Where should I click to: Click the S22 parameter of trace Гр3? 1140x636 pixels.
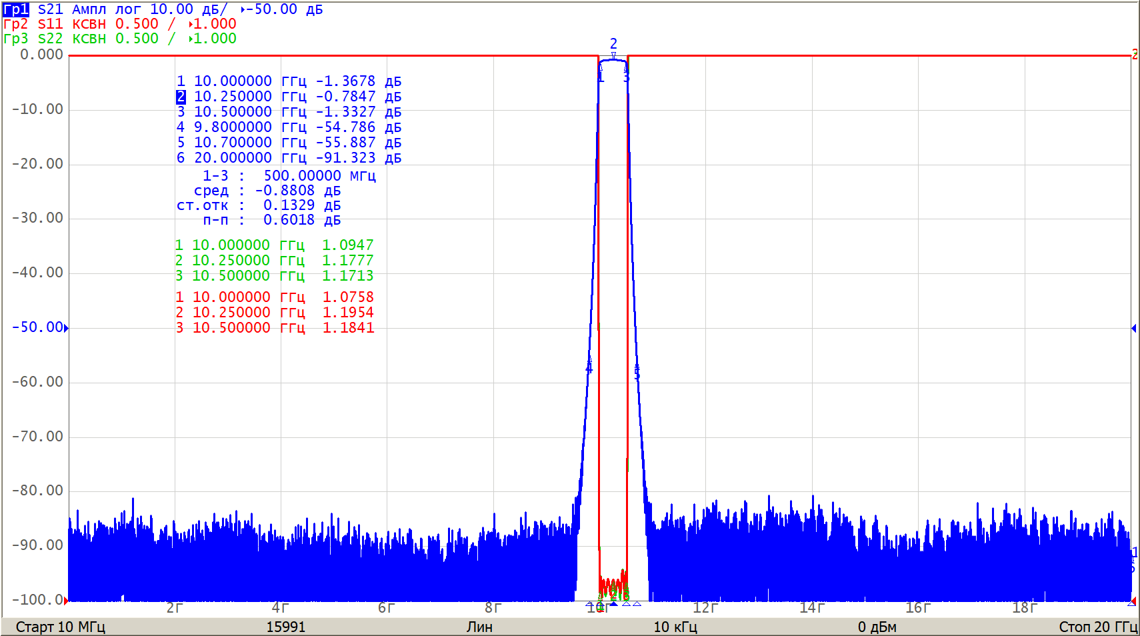[50, 39]
